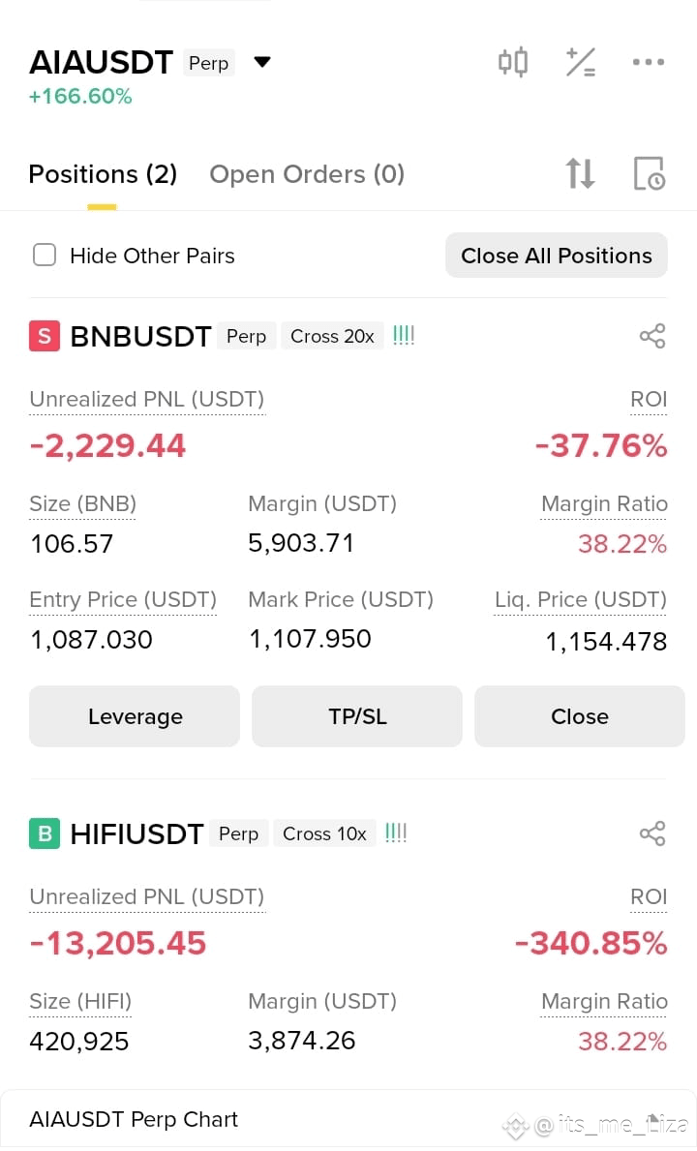Image resolution: width=697 pixels, height=1151 pixels.
Task: Open the AIAUSDT Perp Chart bar
Action: point(348,1119)
